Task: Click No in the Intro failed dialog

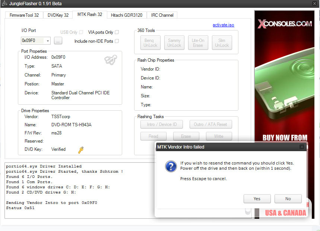Action: pos(288,199)
